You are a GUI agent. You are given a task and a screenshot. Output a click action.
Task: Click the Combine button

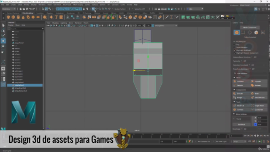point(241,81)
